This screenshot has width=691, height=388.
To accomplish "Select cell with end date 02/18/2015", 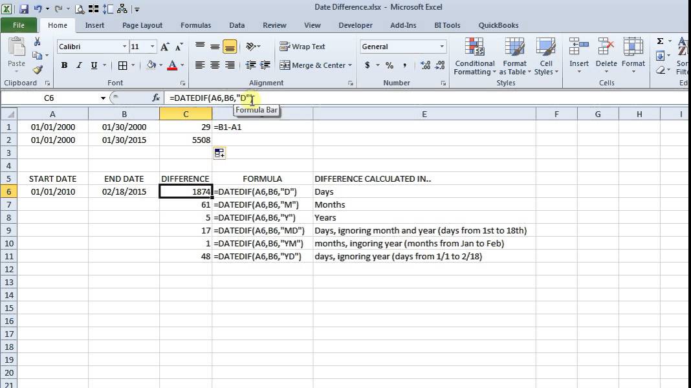I will 124,191.
